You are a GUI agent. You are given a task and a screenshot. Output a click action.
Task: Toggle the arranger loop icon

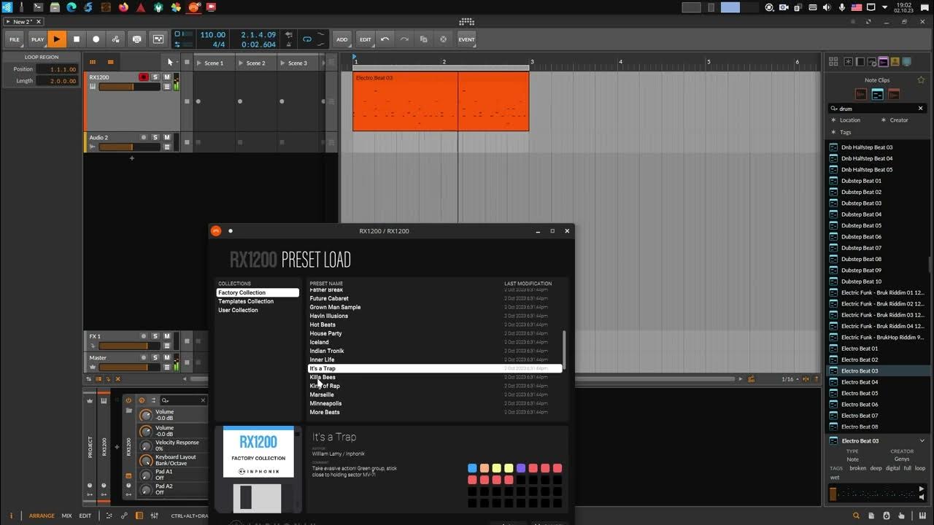(x=307, y=39)
